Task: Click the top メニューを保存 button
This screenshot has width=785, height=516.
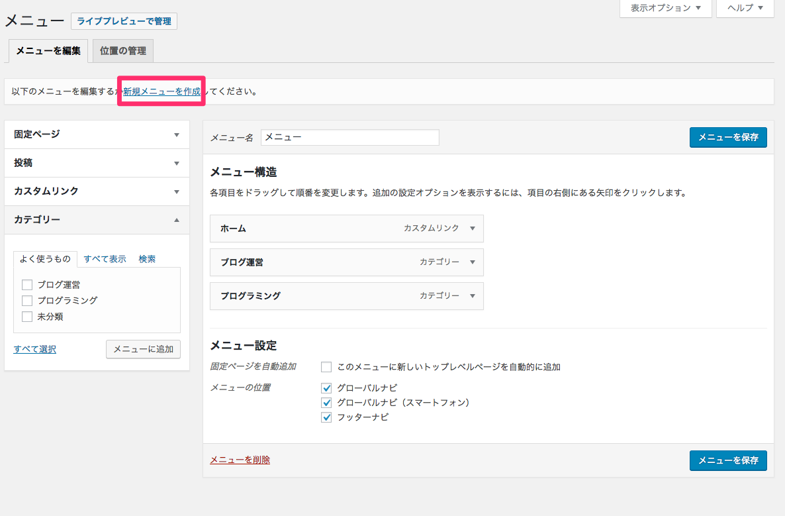Action: point(727,138)
